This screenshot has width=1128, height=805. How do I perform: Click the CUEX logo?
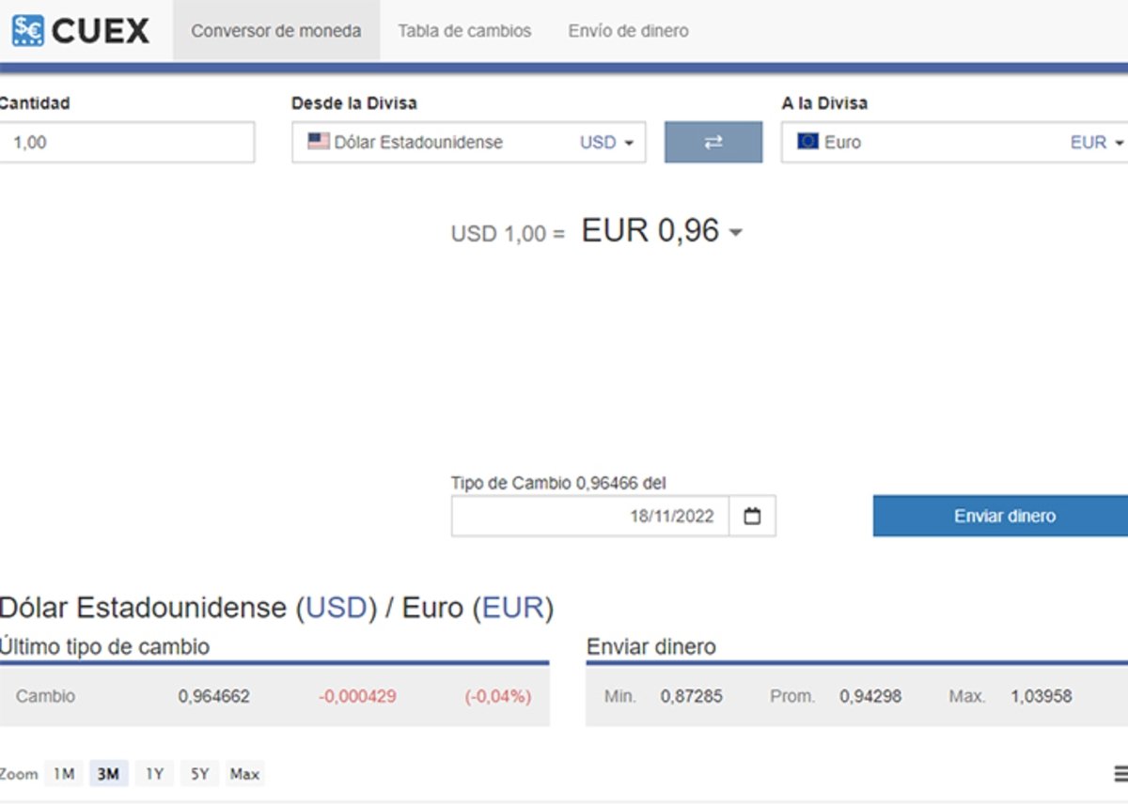pos(80,31)
